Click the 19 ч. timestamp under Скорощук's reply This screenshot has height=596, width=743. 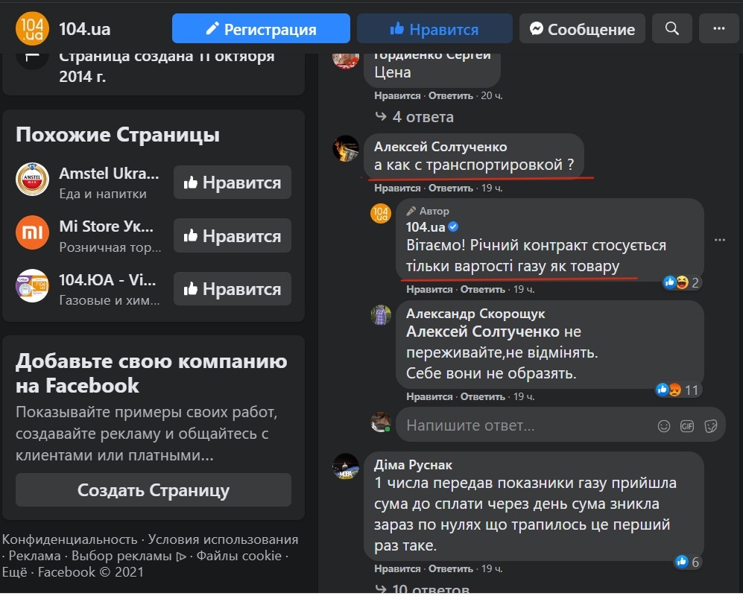524,396
